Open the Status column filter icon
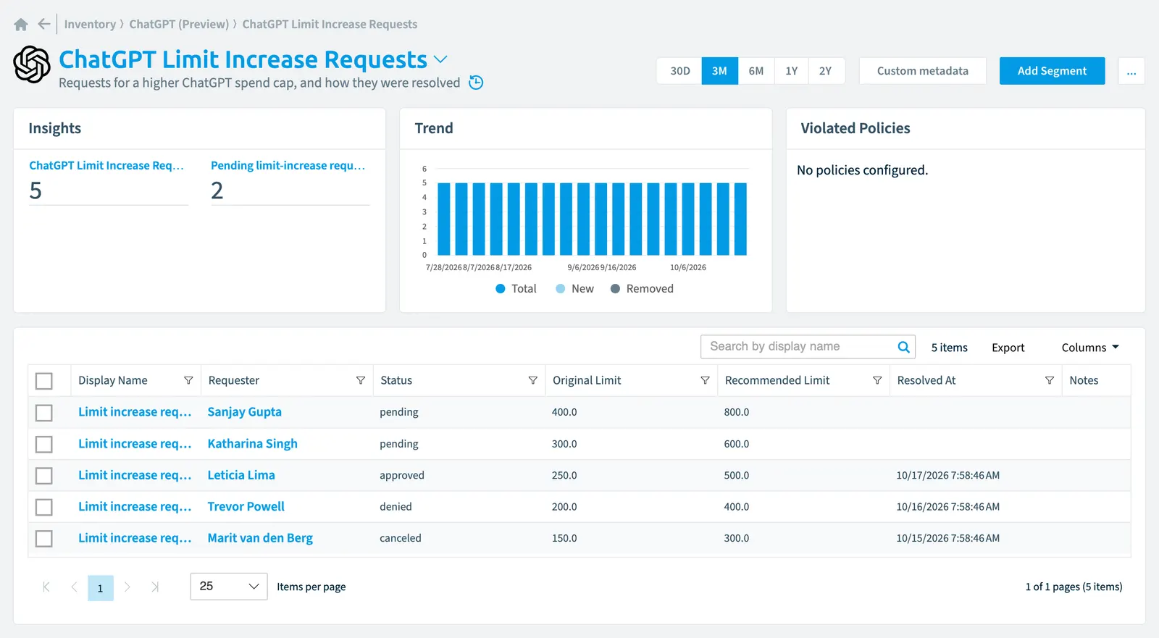Viewport: 1159px width, 638px height. 532,380
